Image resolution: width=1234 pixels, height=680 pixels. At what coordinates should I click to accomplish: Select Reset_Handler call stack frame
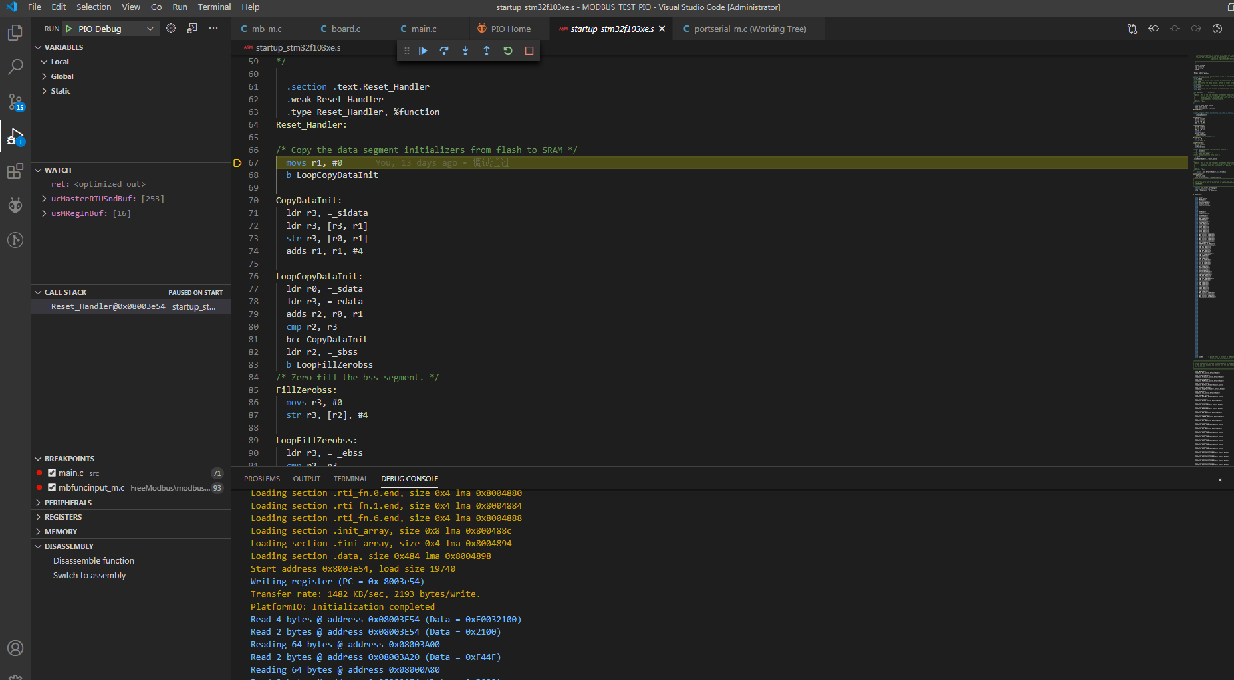coord(131,306)
